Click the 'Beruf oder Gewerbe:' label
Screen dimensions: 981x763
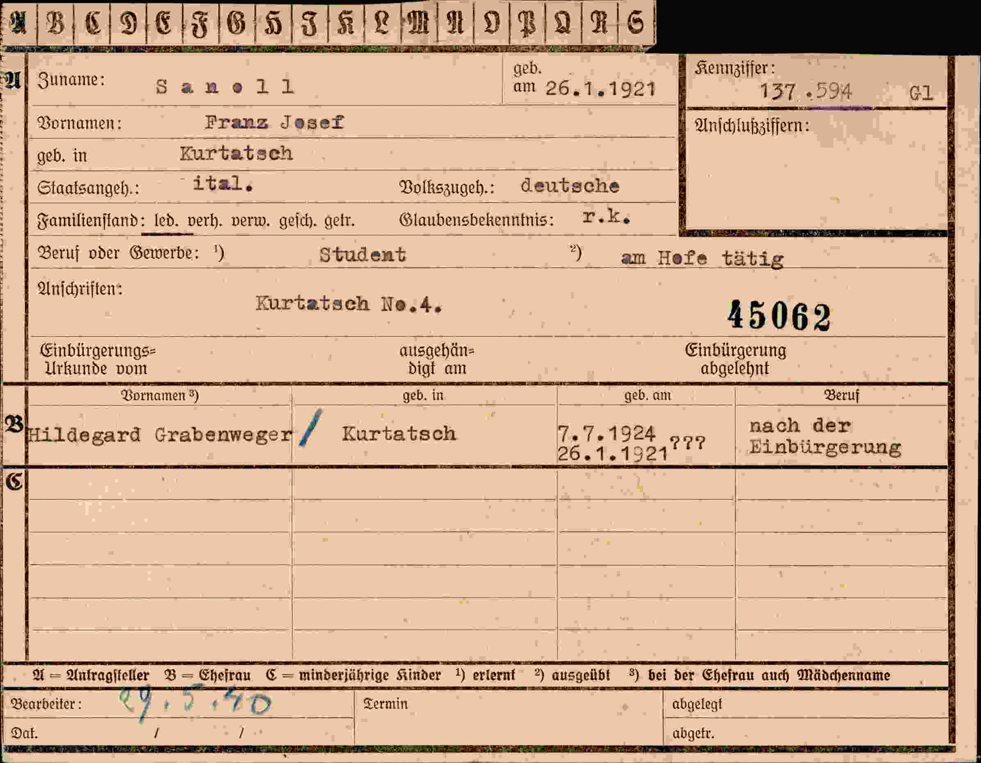[x=119, y=253]
